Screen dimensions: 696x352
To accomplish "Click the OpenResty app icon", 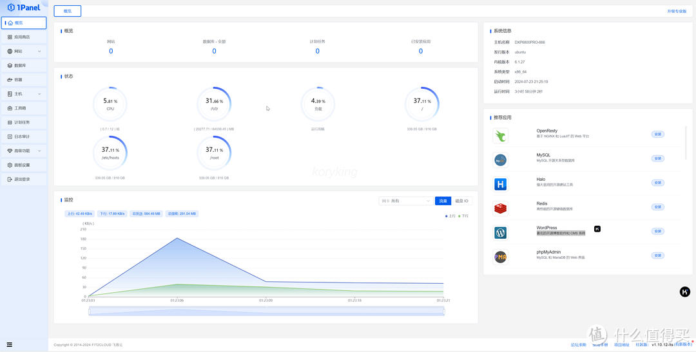I will [x=500, y=135].
